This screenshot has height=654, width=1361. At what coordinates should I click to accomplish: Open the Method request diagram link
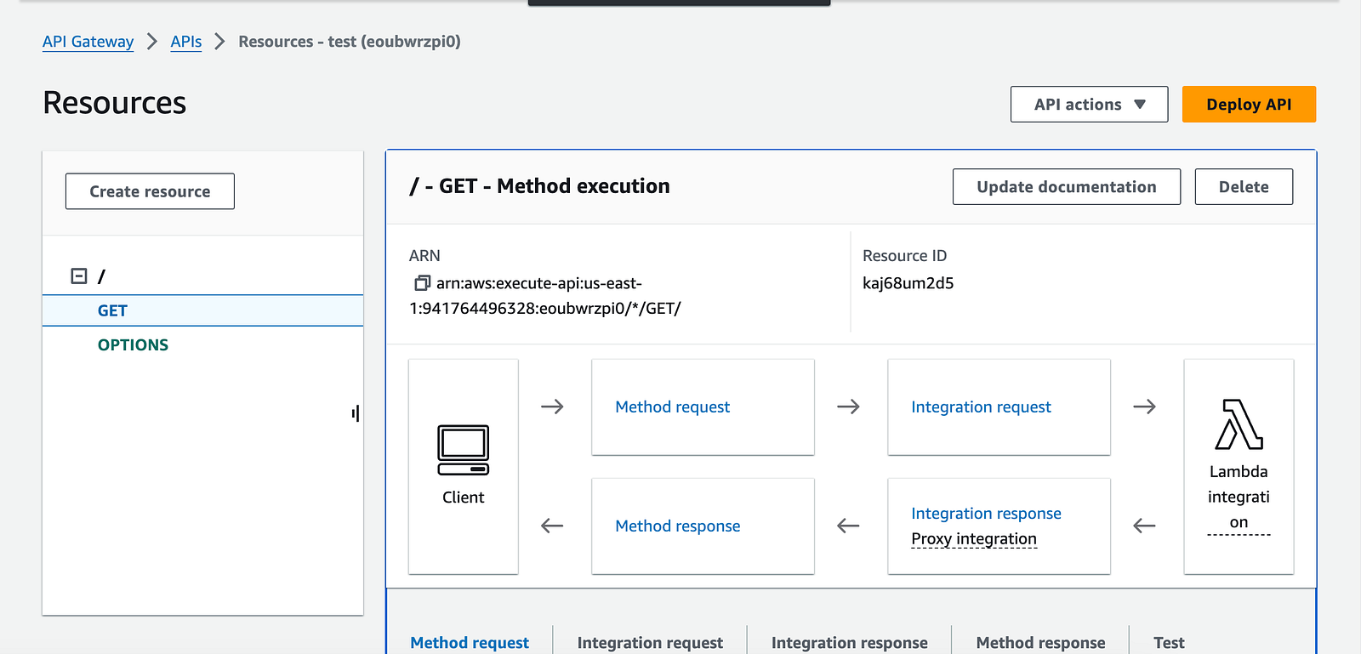672,407
